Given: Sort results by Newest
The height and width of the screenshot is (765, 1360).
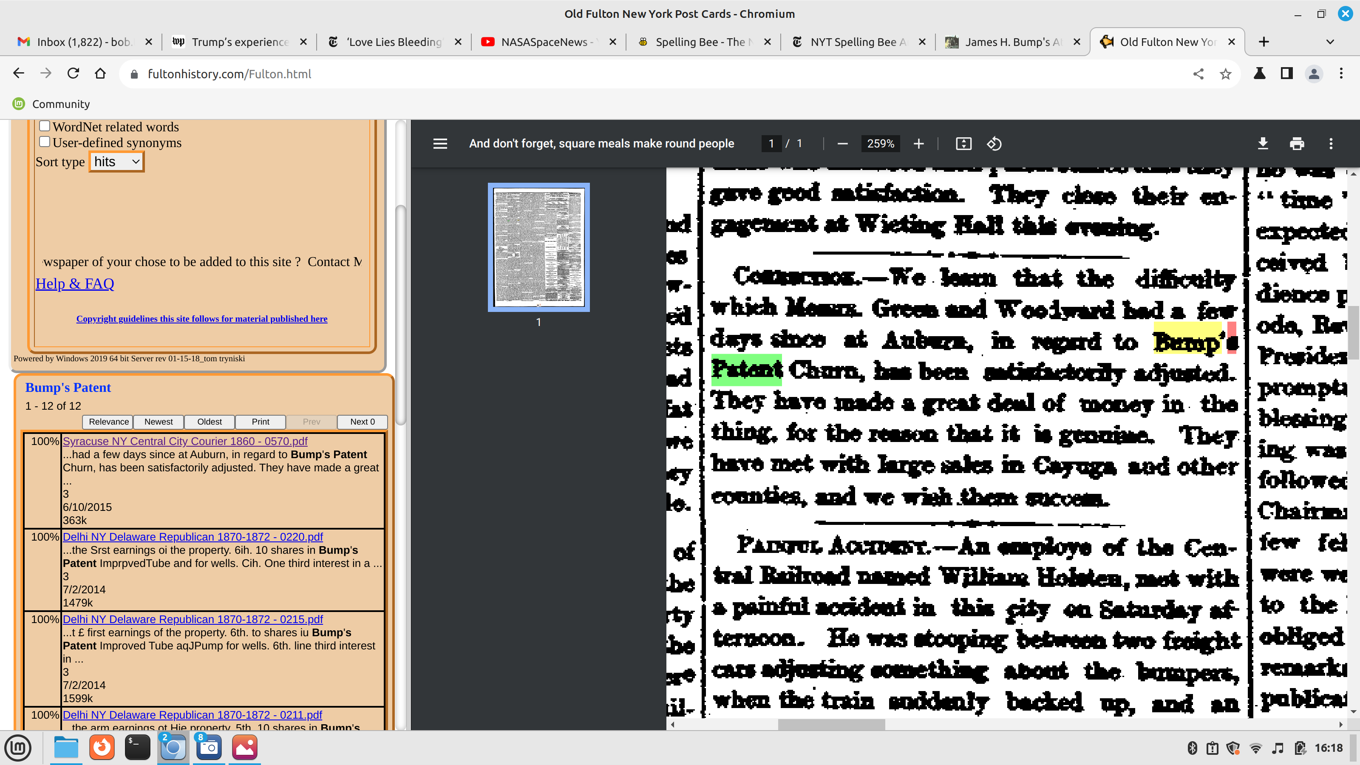Looking at the screenshot, I should click(159, 422).
